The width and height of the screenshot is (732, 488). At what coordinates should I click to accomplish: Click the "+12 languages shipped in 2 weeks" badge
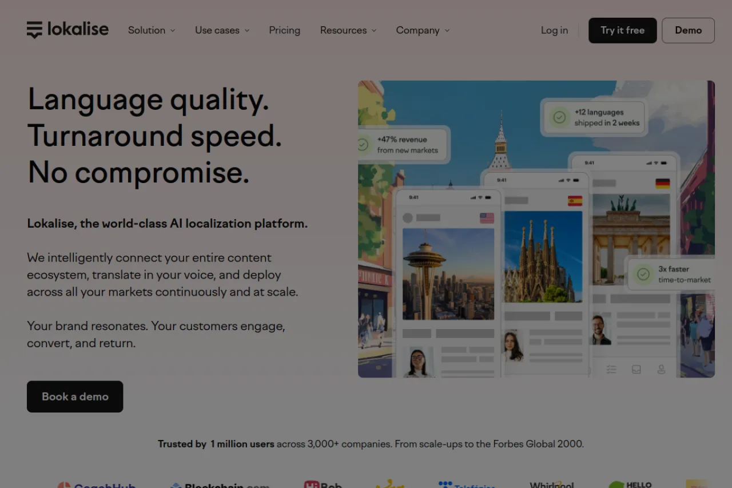coord(594,117)
